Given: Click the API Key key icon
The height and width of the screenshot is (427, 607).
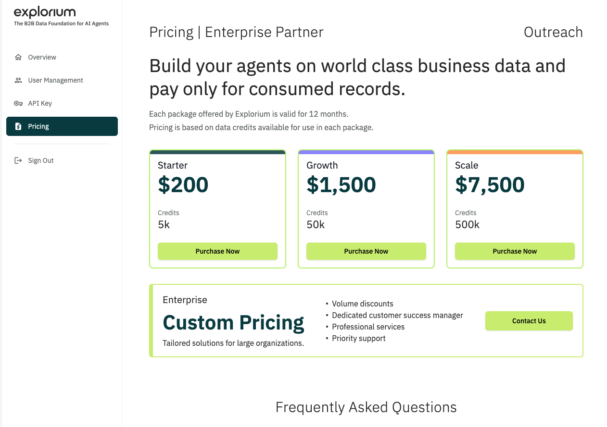Looking at the screenshot, I should (18, 103).
